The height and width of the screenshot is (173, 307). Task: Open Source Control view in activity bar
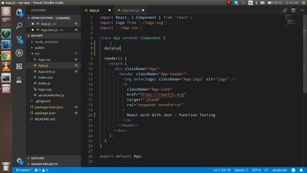pyautogui.click(x=19, y=39)
